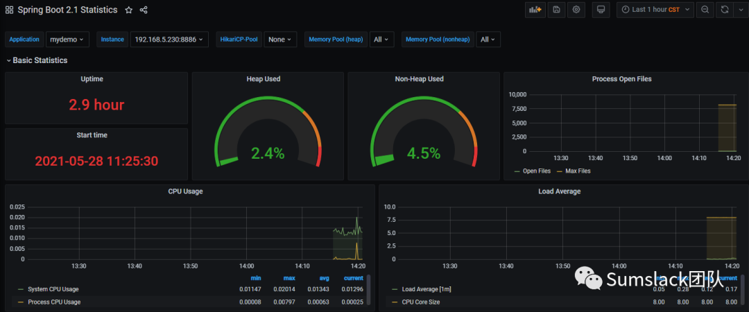Image resolution: width=749 pixels, height=312 pixels.
Task: Open the CPU Usage panel title menu
Action: click(185, 191)
